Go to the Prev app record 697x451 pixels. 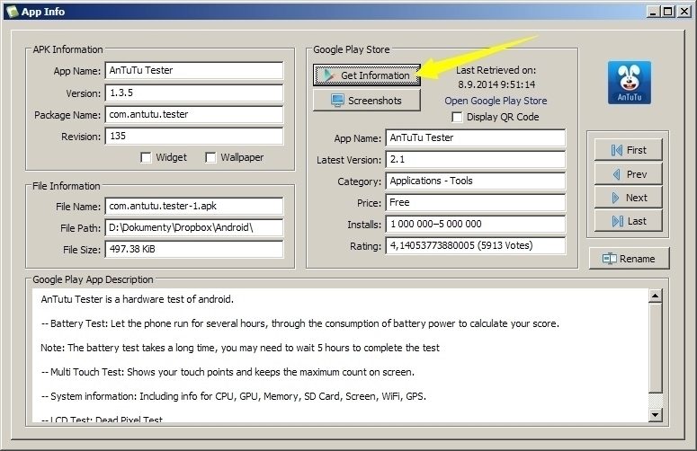(628, 174)
